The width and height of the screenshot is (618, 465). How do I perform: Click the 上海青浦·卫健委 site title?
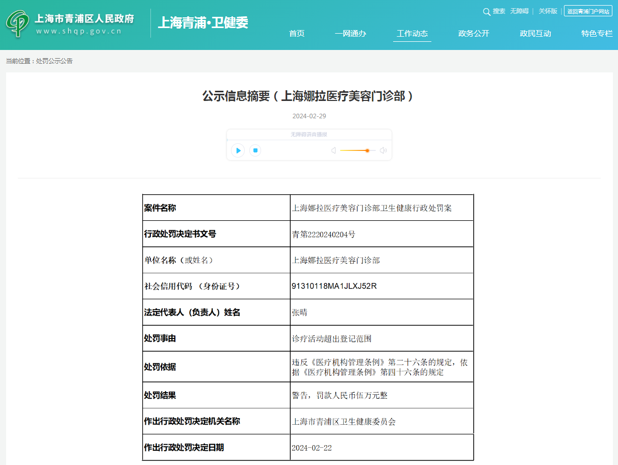click(x=203, y=23)
